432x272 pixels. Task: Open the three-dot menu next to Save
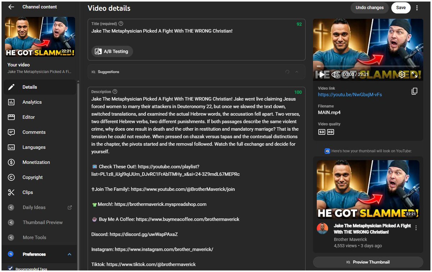(417, 7)
